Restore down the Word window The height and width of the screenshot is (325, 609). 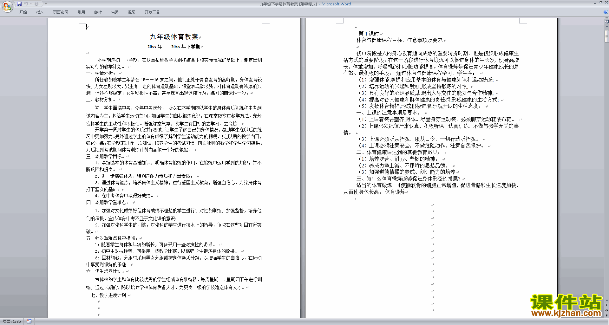[x=601, y=3]
